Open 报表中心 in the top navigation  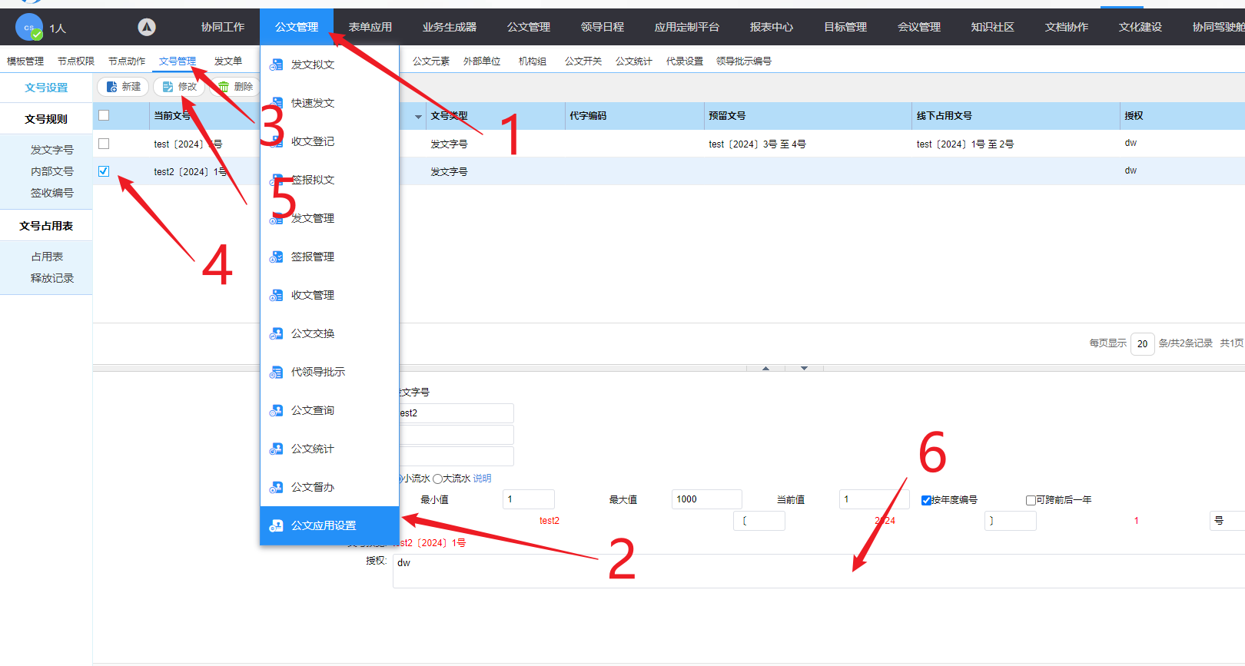[772, 27]
